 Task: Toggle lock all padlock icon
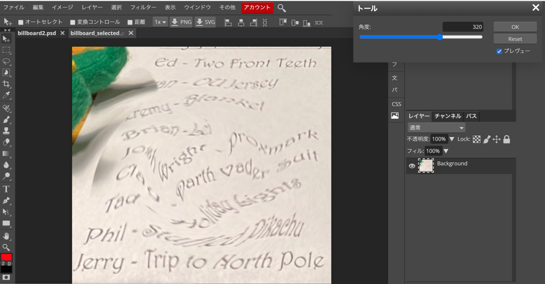(506, 139)
